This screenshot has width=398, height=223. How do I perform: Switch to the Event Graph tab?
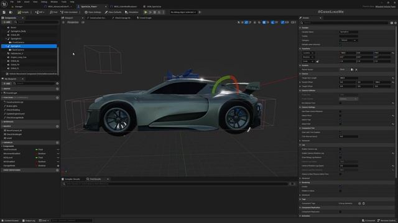point(144,18)
